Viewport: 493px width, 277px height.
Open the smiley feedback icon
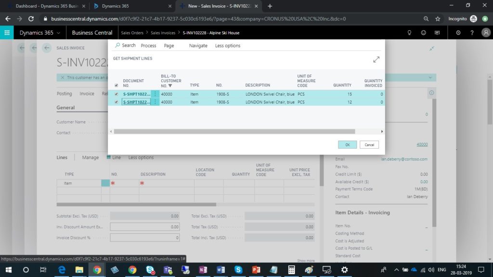pyautogui.click(x=423, y=33)
